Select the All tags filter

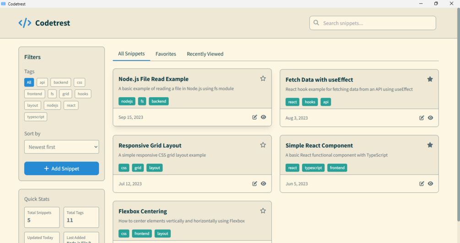point(29,83)
